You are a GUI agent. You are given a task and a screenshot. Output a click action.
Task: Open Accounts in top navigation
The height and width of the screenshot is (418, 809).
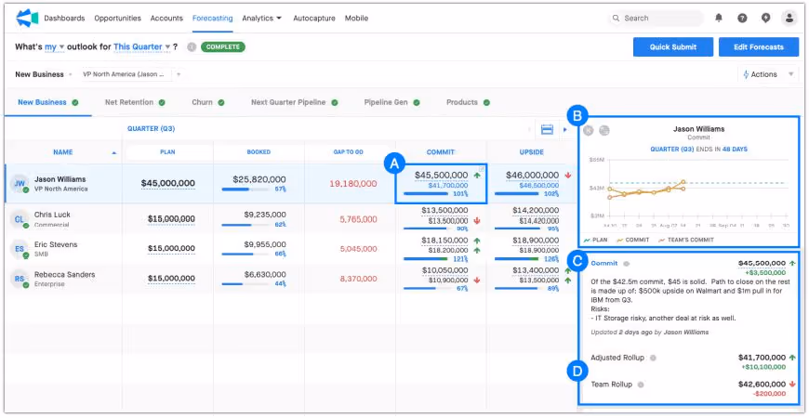[166, 18]
